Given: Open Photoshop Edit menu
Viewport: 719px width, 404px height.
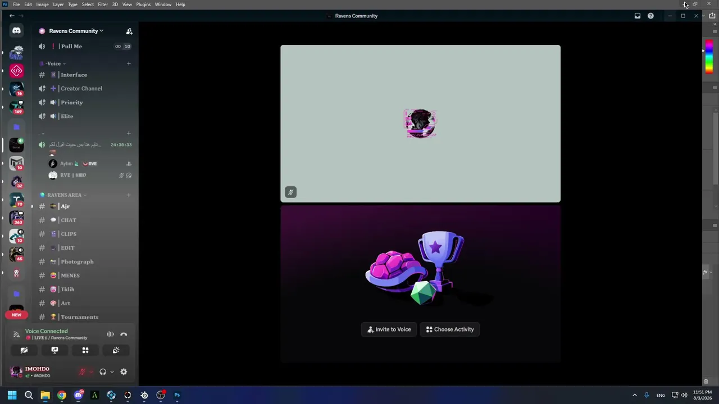Looking at the screenshot, I should point(28,4).
